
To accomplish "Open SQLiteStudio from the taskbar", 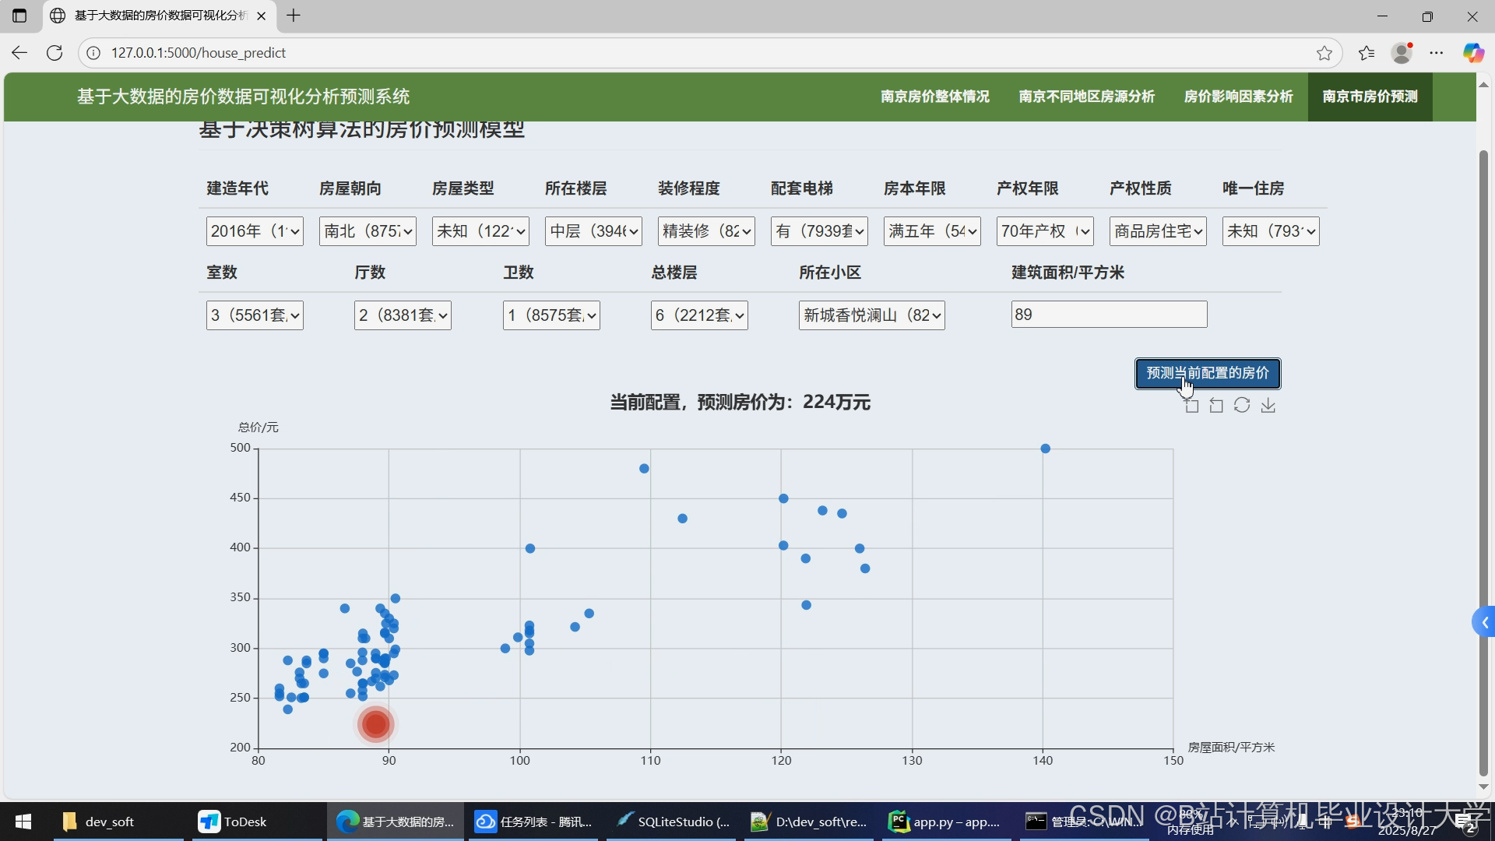I will (x=674, y=822).
